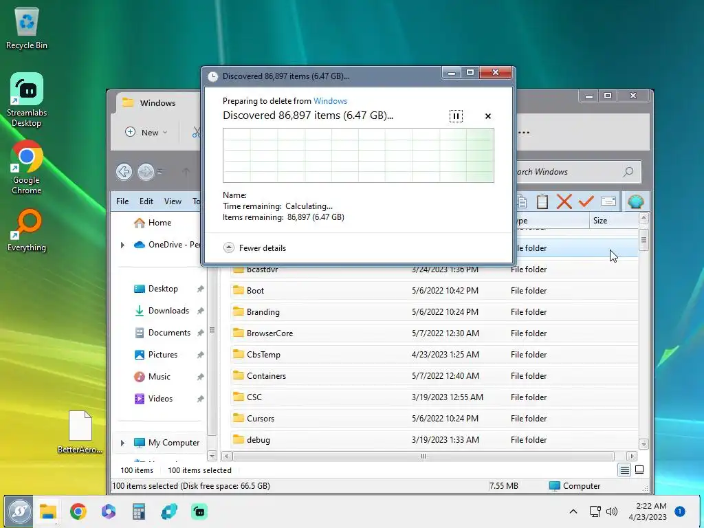The height and width of the screenshot is (528, 704).
Task: Click the teal shell toolbar icon
Action: [635, 201]
